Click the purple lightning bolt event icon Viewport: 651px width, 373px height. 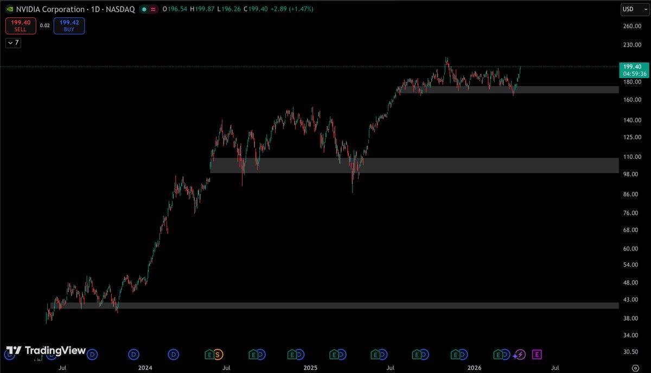coord(520,355)
